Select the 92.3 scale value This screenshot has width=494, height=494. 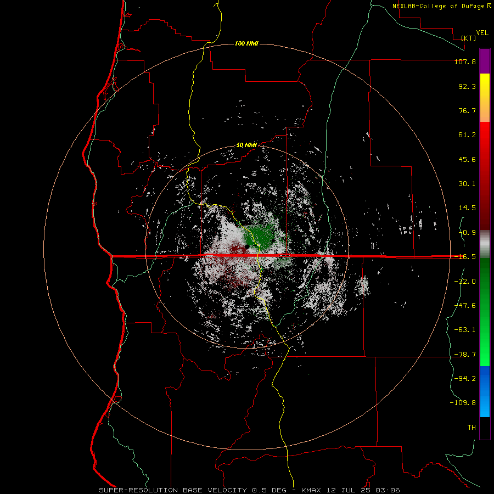pos(467,86)
